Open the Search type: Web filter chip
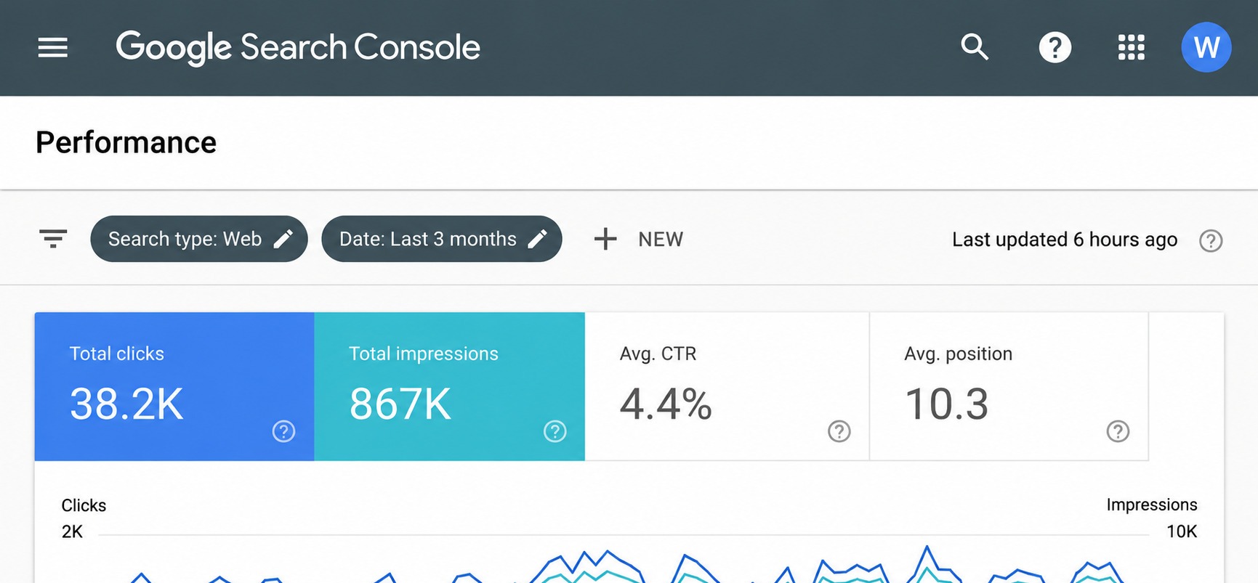Screen dimensions: 1258x583 point(199,239)
